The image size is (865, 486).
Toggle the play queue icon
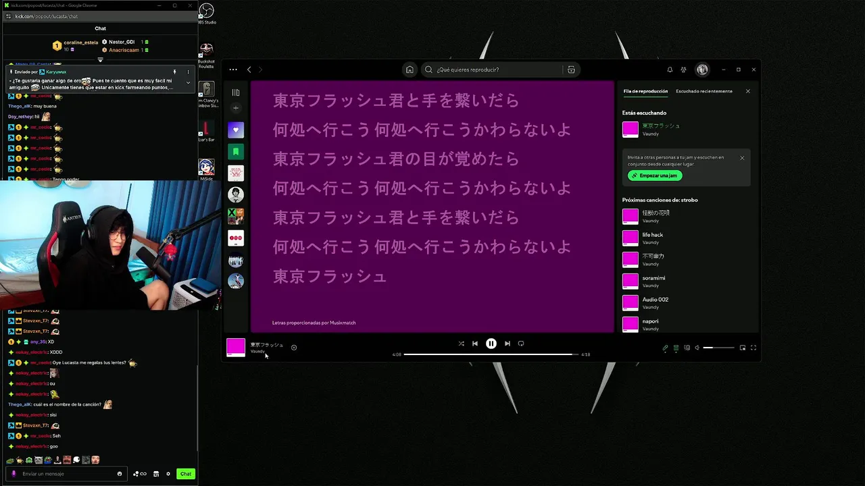point(676,348)
